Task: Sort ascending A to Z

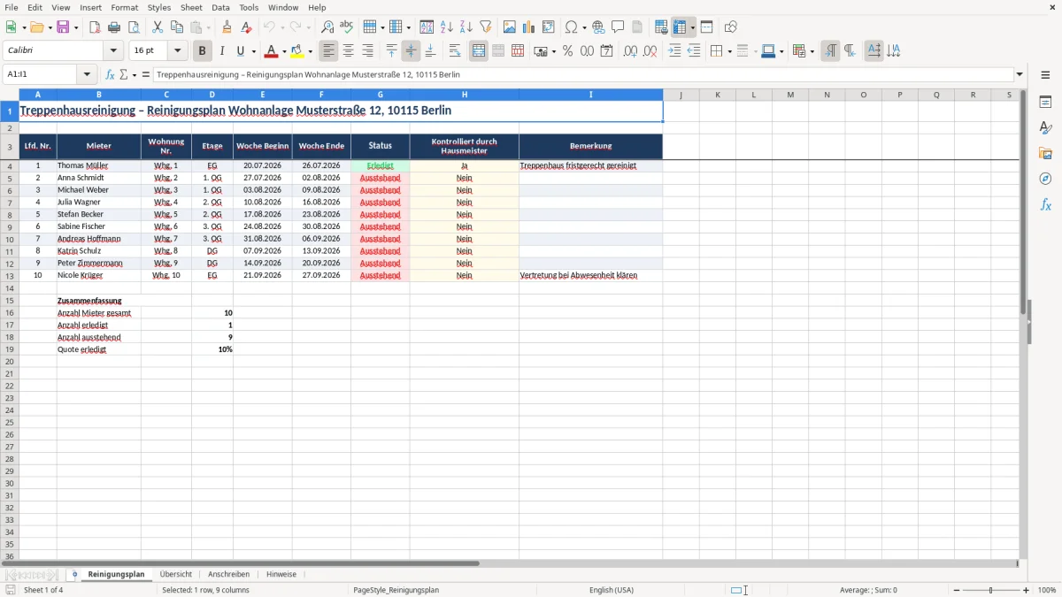Action: tap(447, 27)
